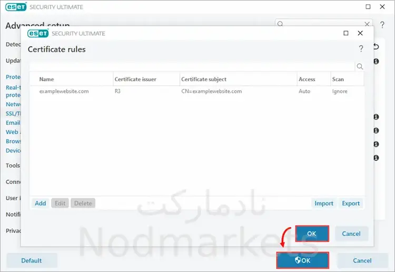Open Network sidebar item

pos(13,104)
